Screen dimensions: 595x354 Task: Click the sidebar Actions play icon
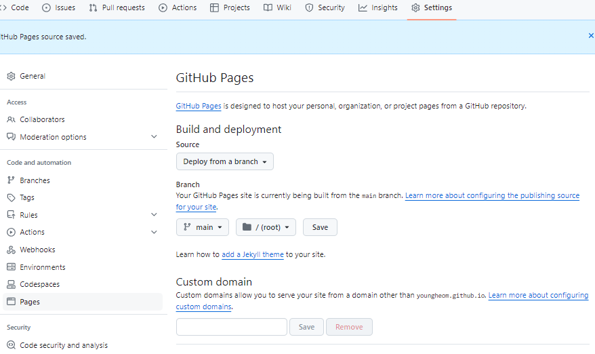click(x=11, y=232)
